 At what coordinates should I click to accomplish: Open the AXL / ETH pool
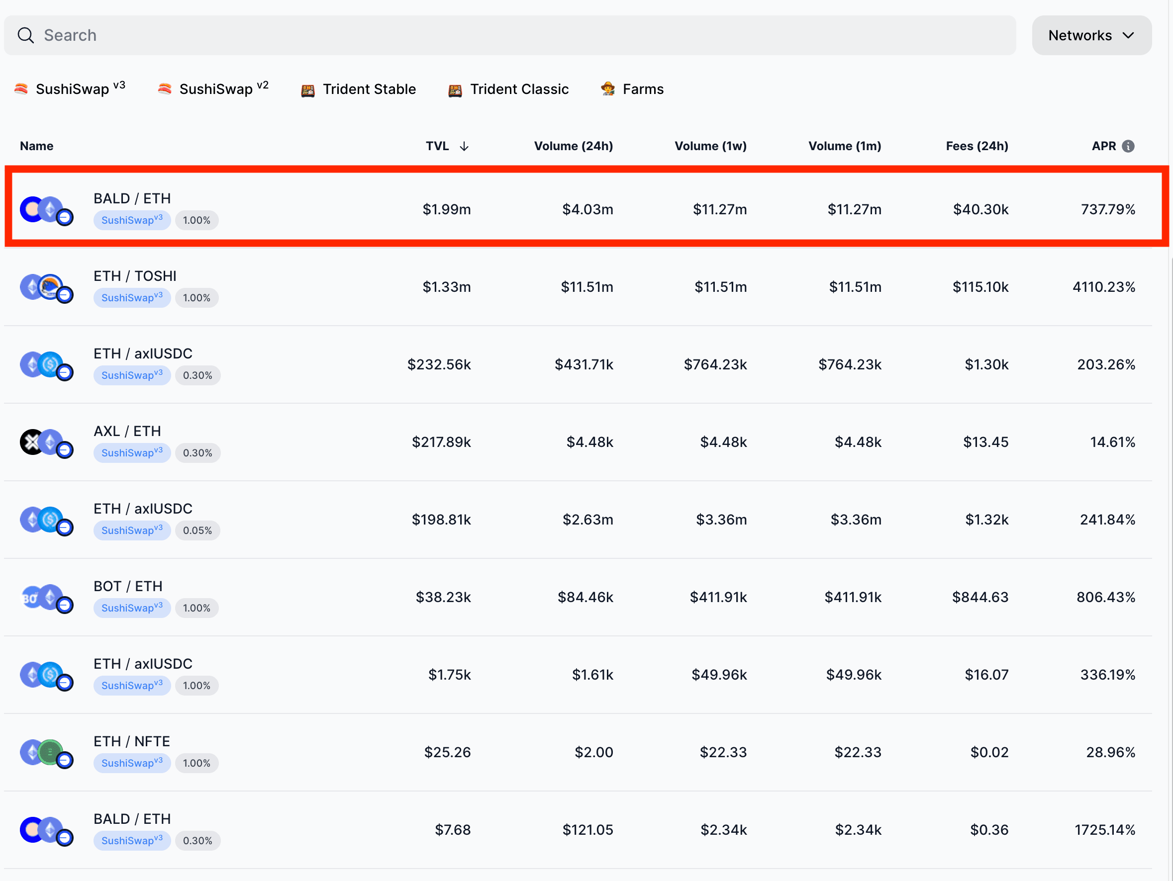coord(578,442)
